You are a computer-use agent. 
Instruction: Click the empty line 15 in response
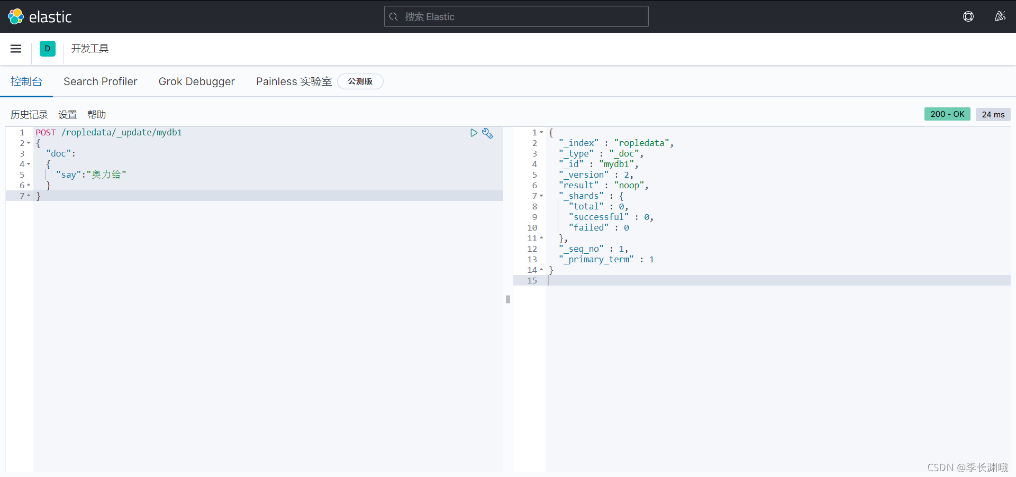pyautogui.click(x=778, y=280)
